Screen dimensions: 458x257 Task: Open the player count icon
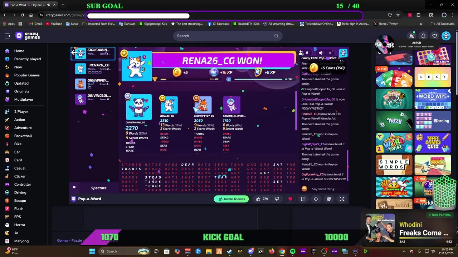[x=303, y=53]
